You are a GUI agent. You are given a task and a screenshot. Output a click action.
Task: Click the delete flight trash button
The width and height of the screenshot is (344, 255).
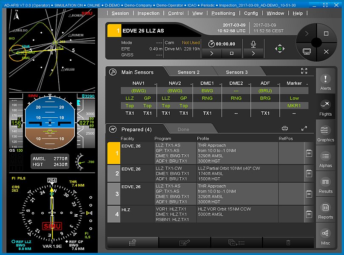pyautogui.click(x=288, y=243)
